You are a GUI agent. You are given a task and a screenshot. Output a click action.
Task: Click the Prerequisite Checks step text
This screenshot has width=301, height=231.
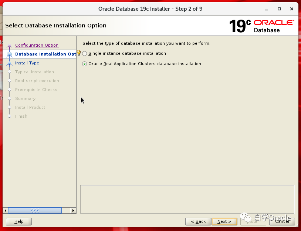36,90
